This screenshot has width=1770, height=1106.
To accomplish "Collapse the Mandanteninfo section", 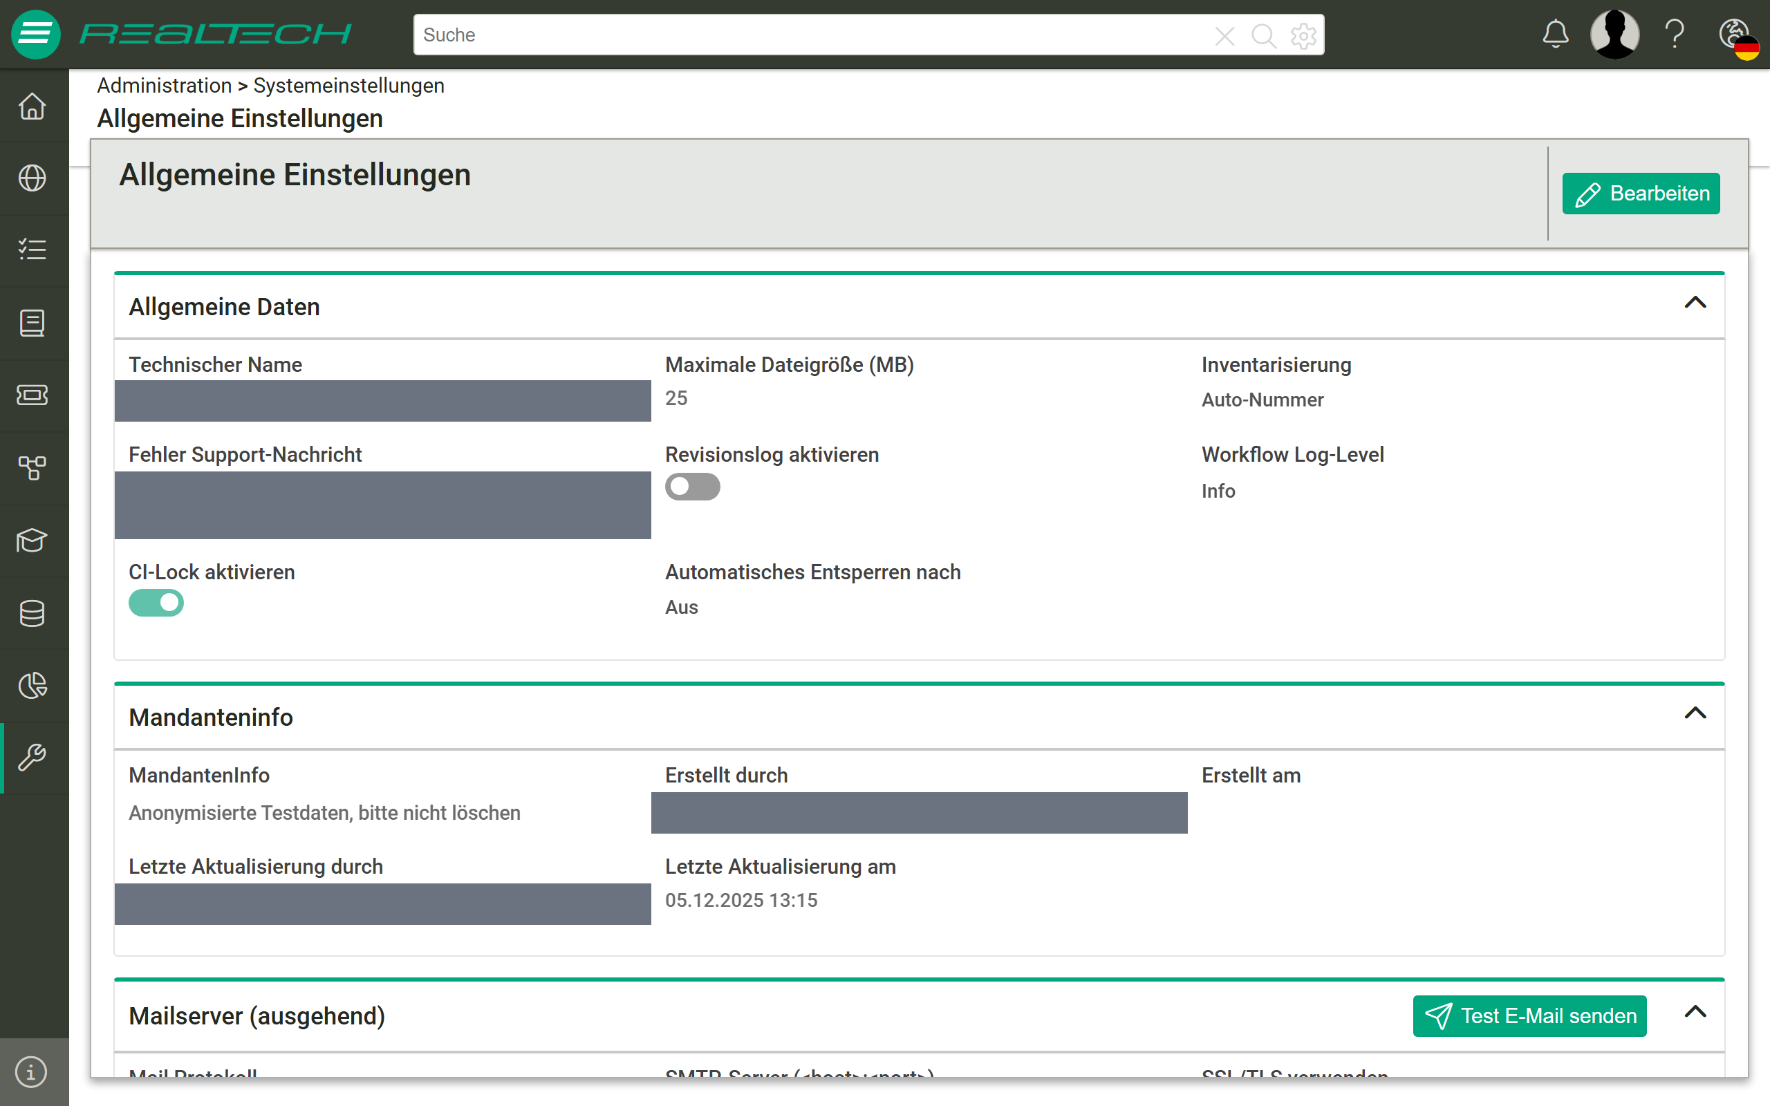I will coord(1695,713).
